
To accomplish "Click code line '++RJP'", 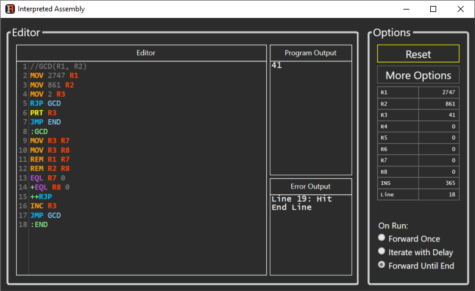I will (41, 197).
